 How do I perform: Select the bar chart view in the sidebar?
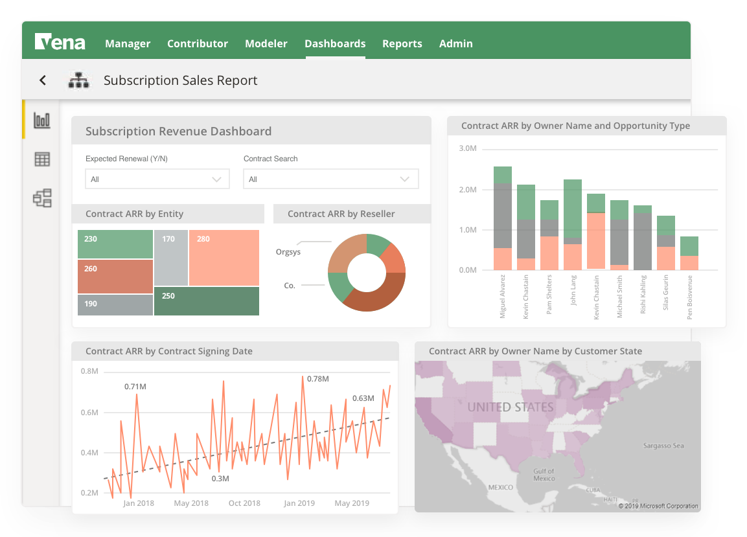tap(40, 120)
